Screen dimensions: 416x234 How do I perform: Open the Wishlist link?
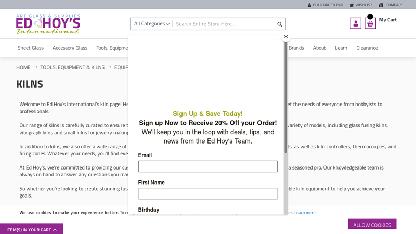coord(360,5)
